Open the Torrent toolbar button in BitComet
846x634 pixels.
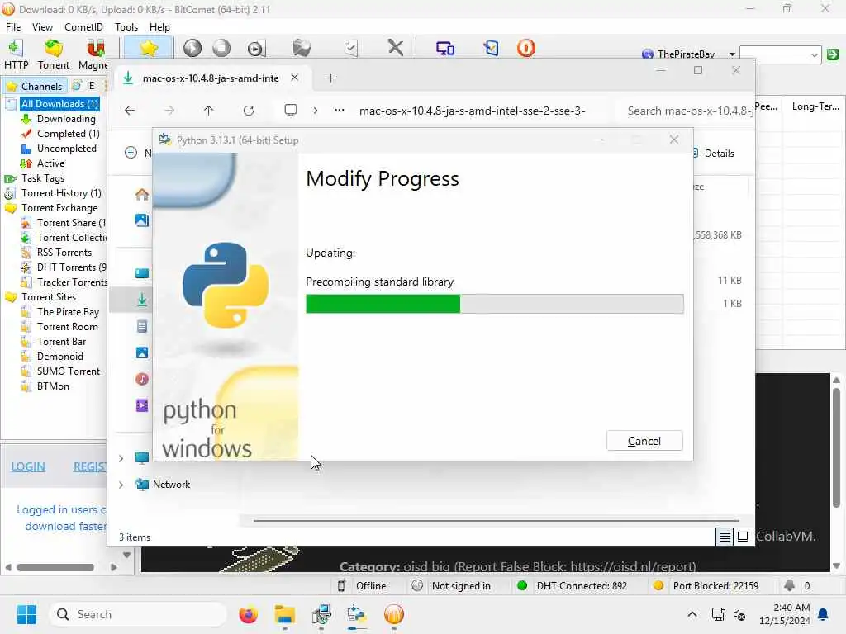[54, 54]
